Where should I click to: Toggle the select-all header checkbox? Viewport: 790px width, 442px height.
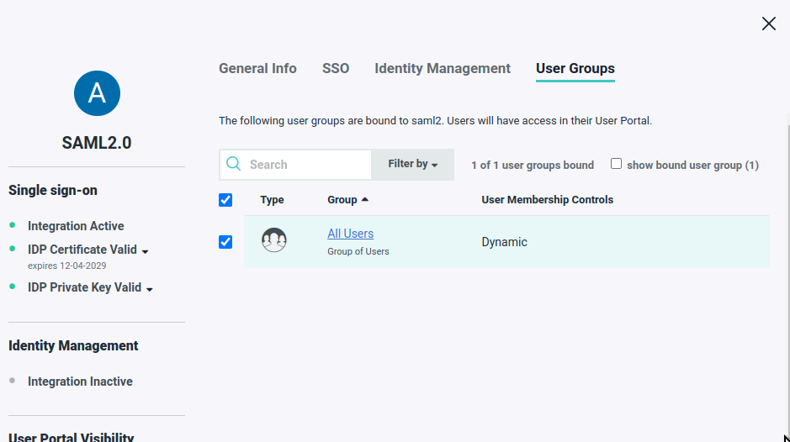pyautogui.click(x=225, y=200)
